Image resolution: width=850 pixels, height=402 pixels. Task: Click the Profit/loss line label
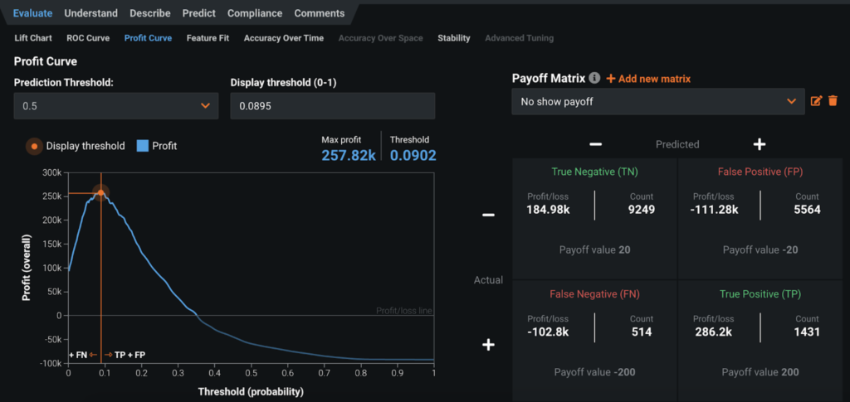(x=404, y=311)
